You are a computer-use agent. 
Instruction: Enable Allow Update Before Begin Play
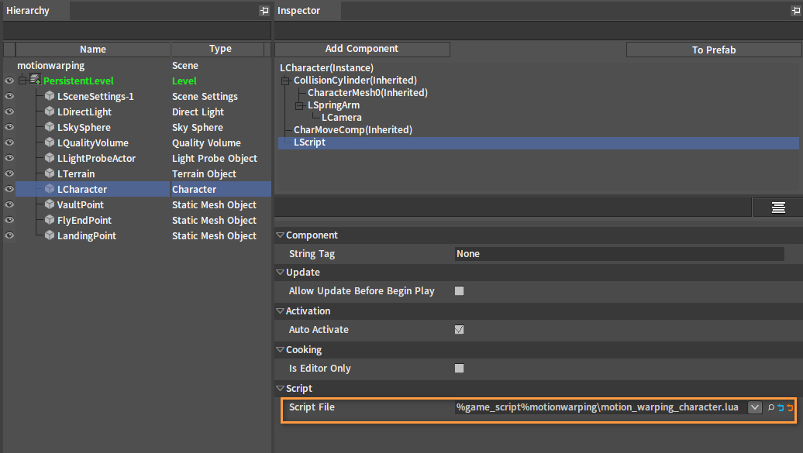(x=460, y=290)
